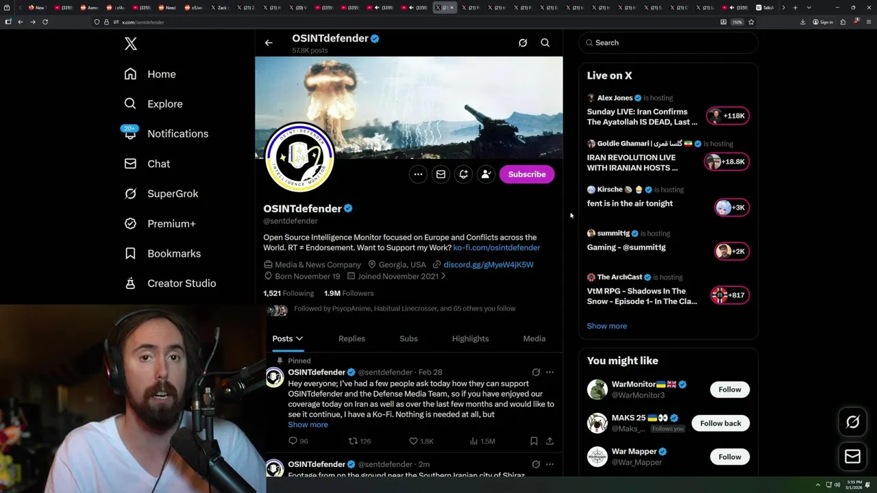Screen dimensions: 877x493
Task: Join summit1g live +2K
Action: click(x=731, y=251)
